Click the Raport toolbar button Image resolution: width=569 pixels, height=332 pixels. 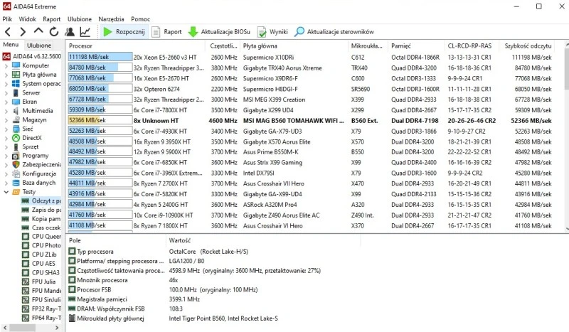167,32
